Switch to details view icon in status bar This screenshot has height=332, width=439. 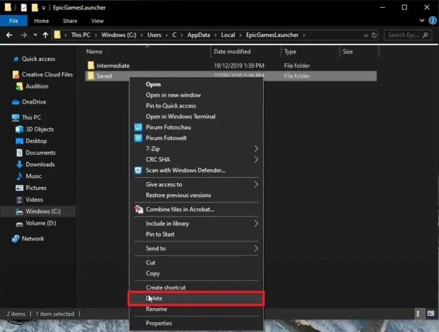tap(418, 313)
